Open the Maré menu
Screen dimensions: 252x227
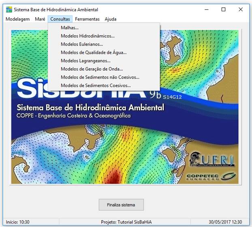point(40,19)
